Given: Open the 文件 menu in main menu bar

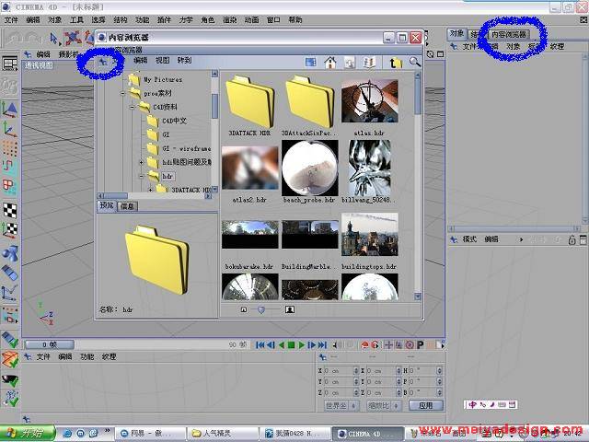Looking at the screenshot, I should click(11, 19).
